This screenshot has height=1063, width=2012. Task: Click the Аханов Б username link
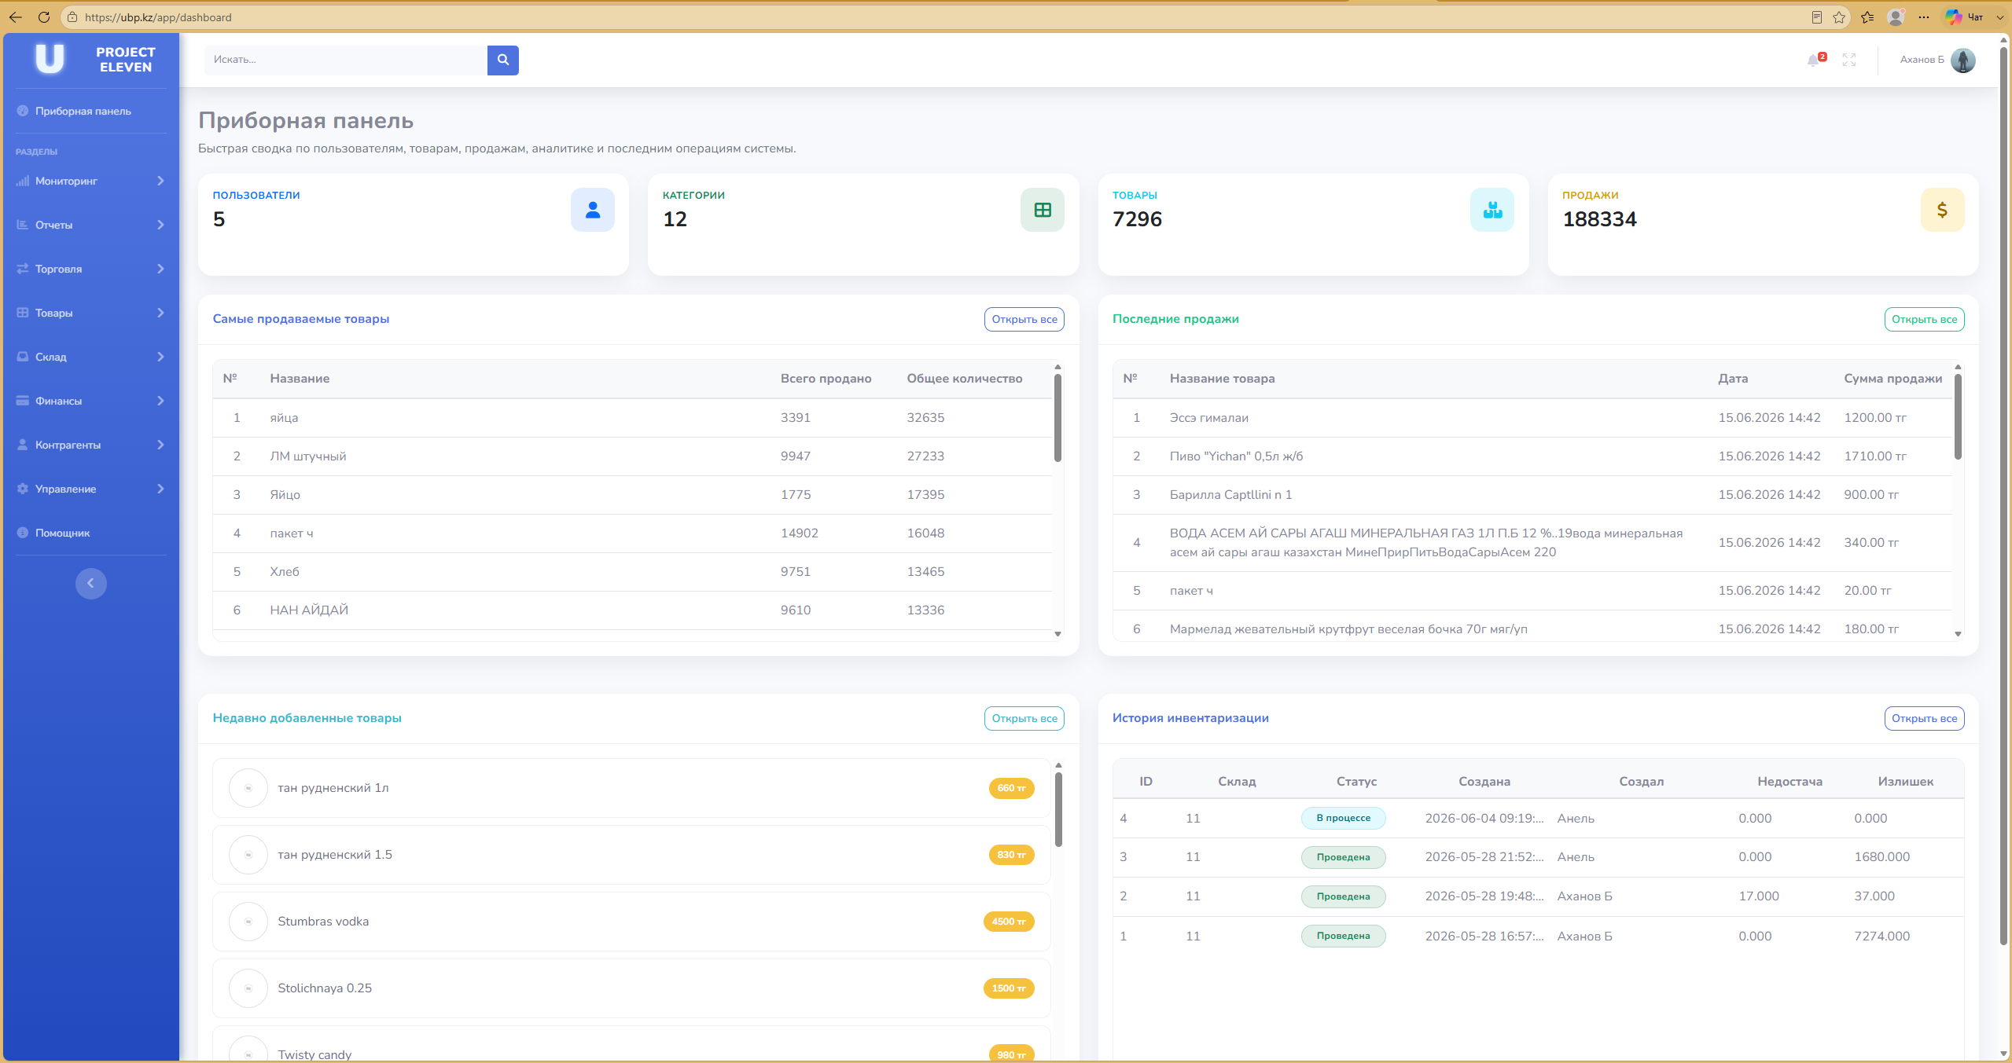point(1922,60)
